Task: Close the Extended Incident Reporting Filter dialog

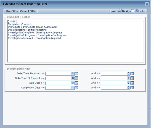Action: click(147, 4)
